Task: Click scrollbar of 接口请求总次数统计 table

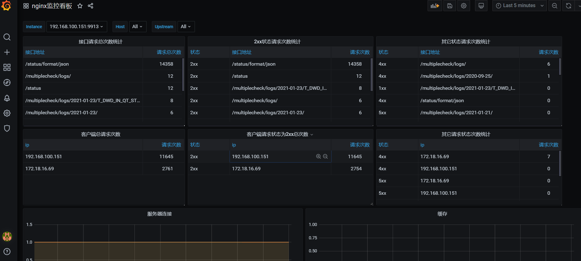Action: point(183,74)
